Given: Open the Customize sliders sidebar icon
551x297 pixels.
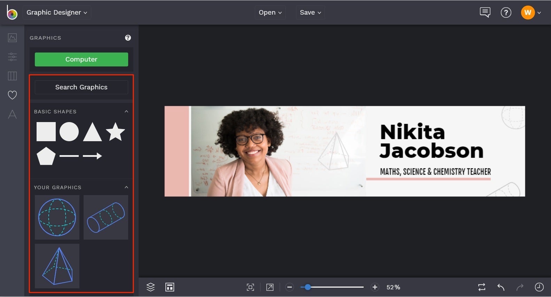Looking at the screenshot, I should point(12,57).
